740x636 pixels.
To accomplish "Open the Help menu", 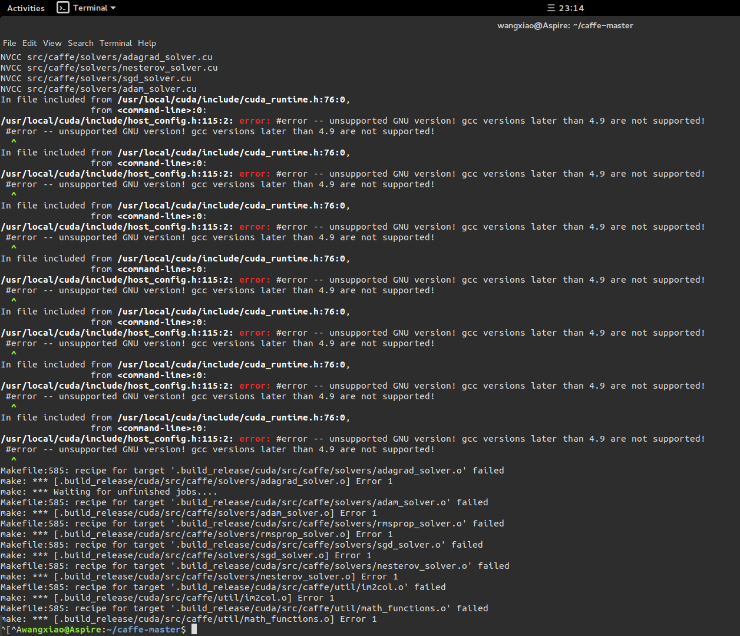I will [147, 43].
